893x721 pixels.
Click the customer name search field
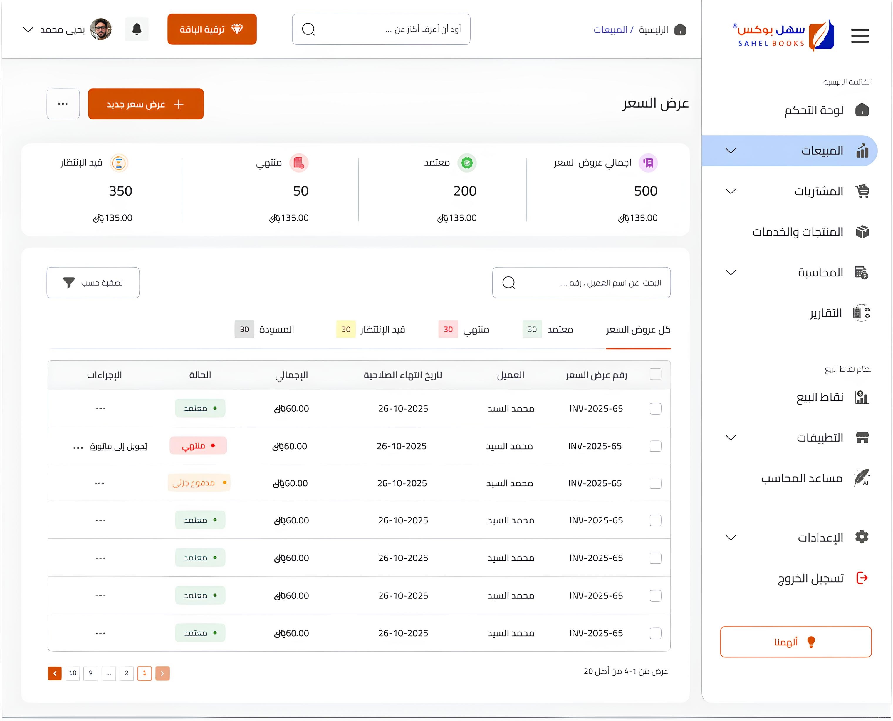[x=581, y=282]
